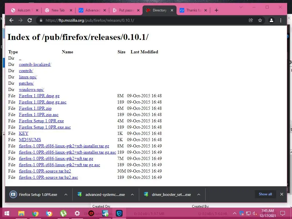Viewport: 292px width, 219px height.
Task: Open the linux-xpi/ directory
Action: click(x=28, y=77)
